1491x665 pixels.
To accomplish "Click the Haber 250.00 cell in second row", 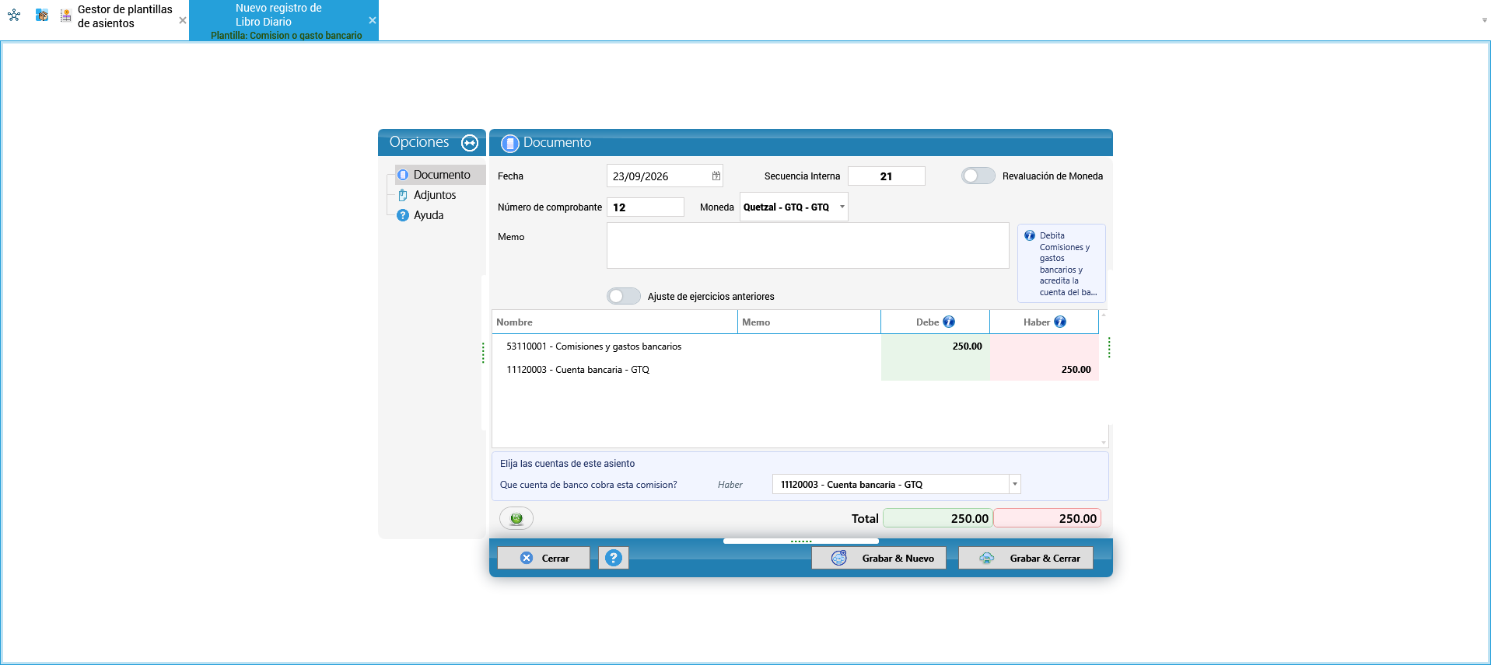I will [1045, 370].
